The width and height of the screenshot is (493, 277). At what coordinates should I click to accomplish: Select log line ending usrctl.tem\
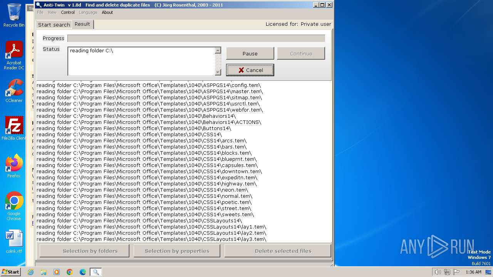(x=148, y=104)
